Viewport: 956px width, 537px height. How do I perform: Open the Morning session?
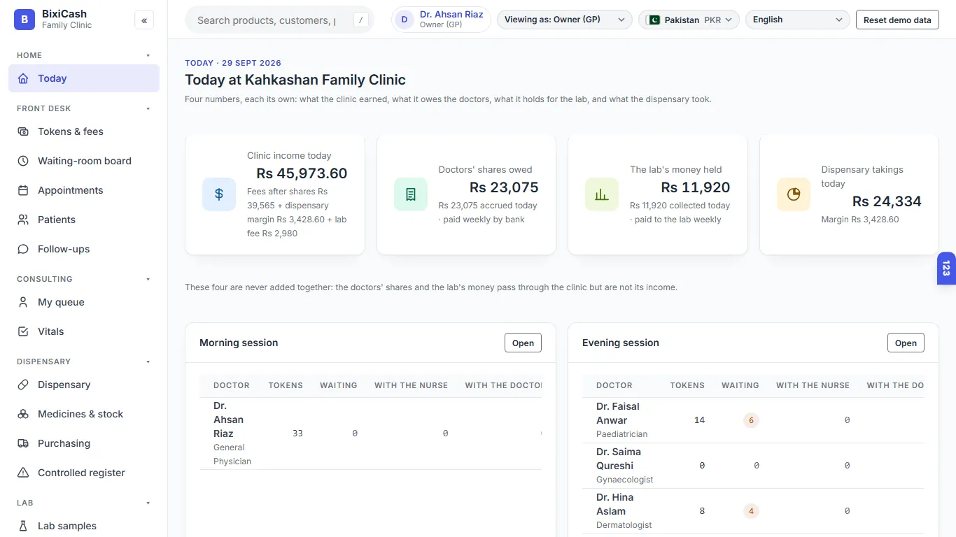pyautogui.click(x=523, y=343)
